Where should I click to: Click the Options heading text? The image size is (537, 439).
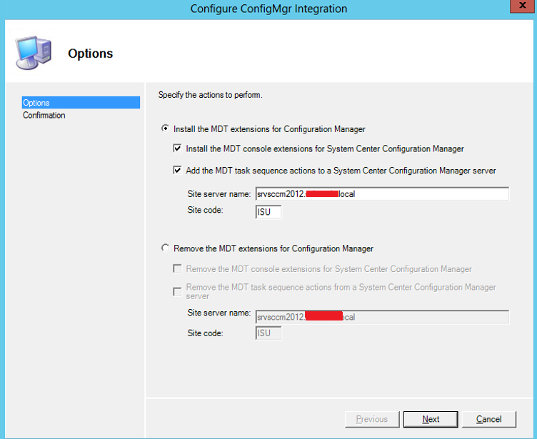coord(91,54)
